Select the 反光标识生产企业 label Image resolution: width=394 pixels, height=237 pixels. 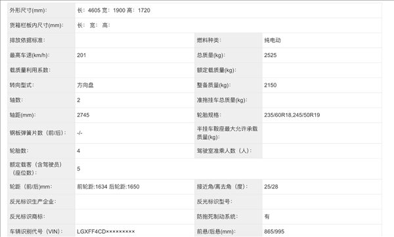coord(33,202)
